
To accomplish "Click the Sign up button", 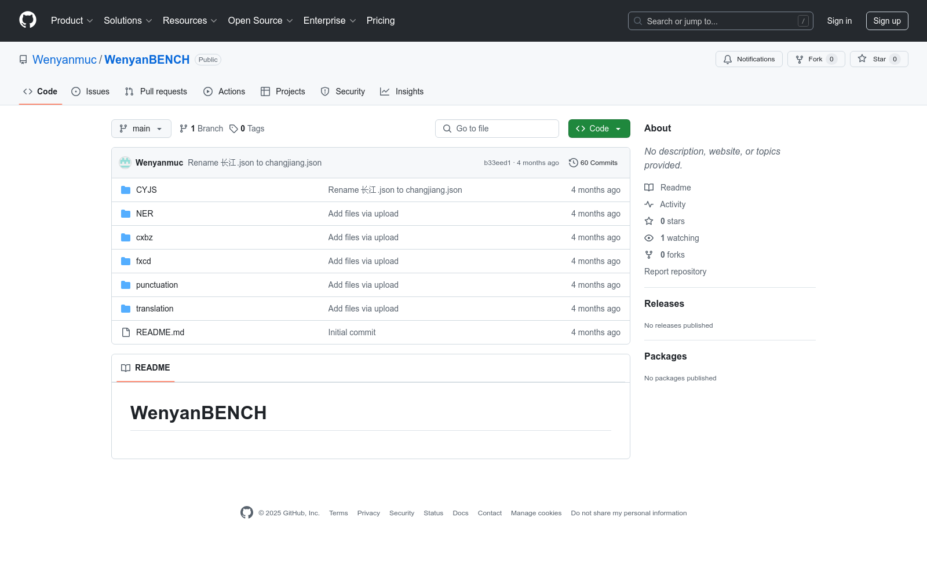I will pos(886,21).
